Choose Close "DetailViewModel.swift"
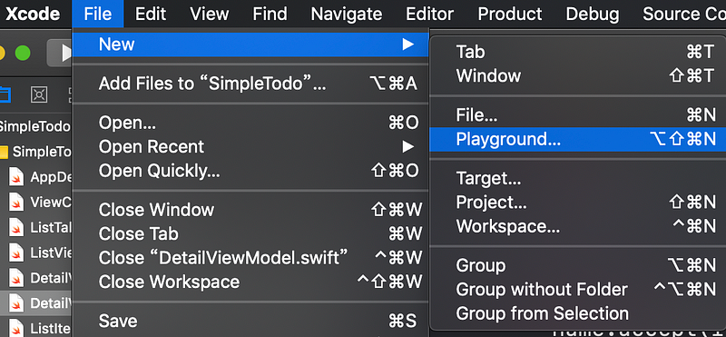 tap(250, 258)
